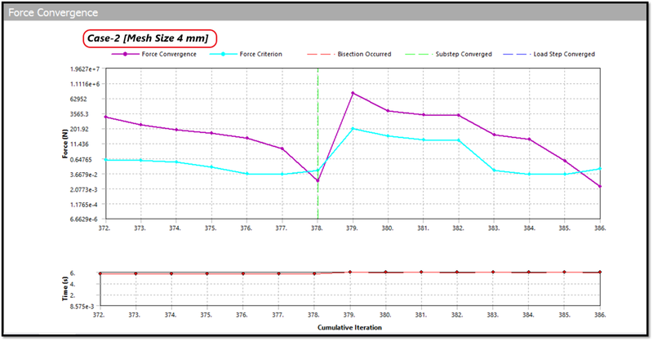The image size is (653, 341).
Task: Click the 11.436 axis value
Action: click(x=79, y=144)
